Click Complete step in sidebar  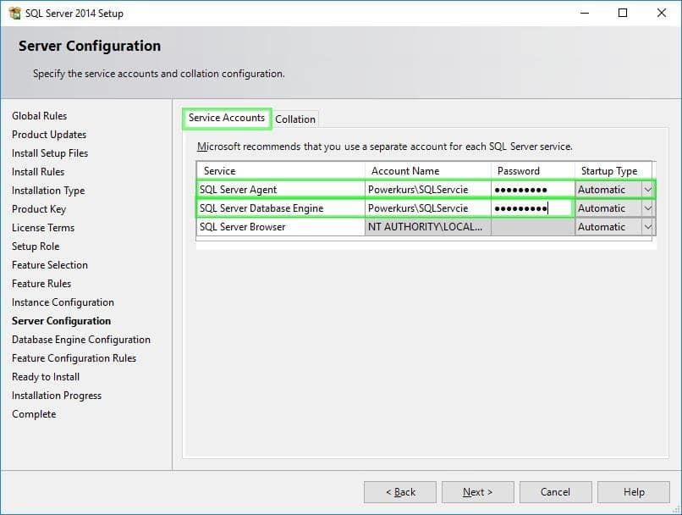[x=34, y=414]
